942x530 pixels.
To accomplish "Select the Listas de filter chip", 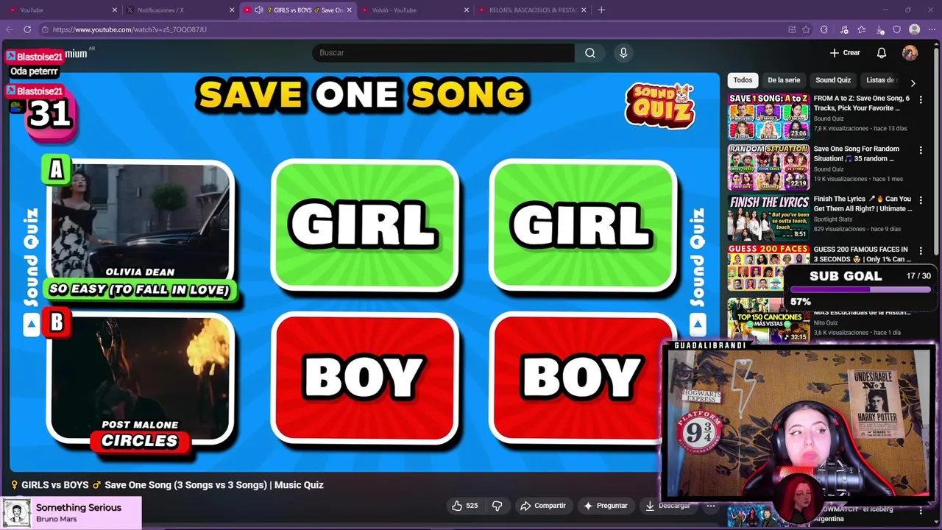I will click(881, 80).
